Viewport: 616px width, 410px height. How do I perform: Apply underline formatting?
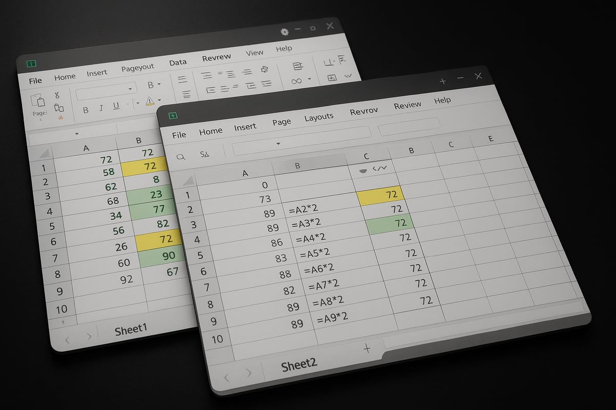(x=117, y=106)
